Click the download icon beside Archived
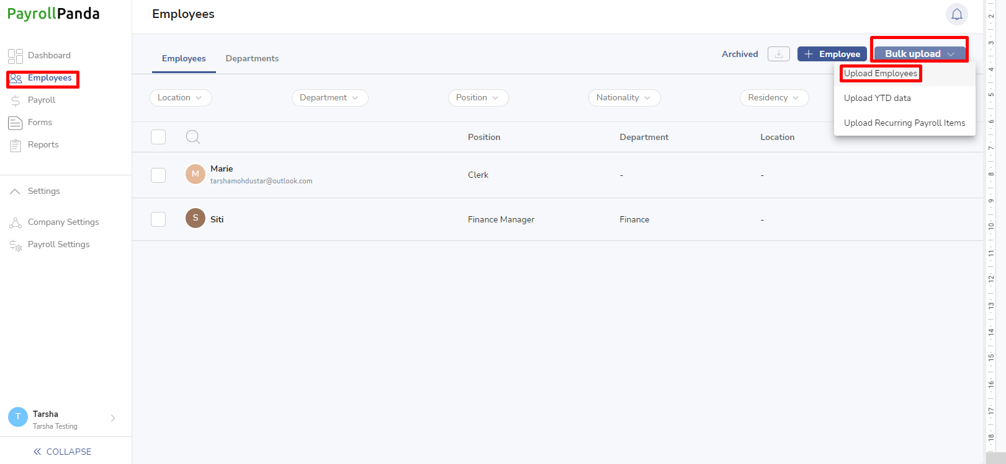This screenshot has height=464, width=1006. (779, 54)
